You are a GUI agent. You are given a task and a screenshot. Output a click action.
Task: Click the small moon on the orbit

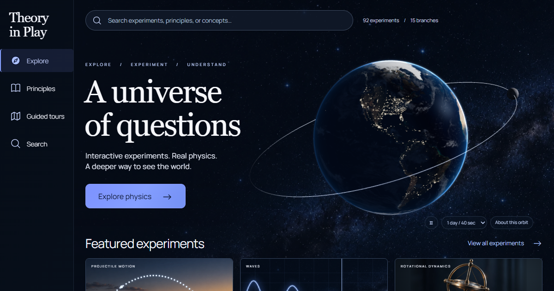coord(513,93)
